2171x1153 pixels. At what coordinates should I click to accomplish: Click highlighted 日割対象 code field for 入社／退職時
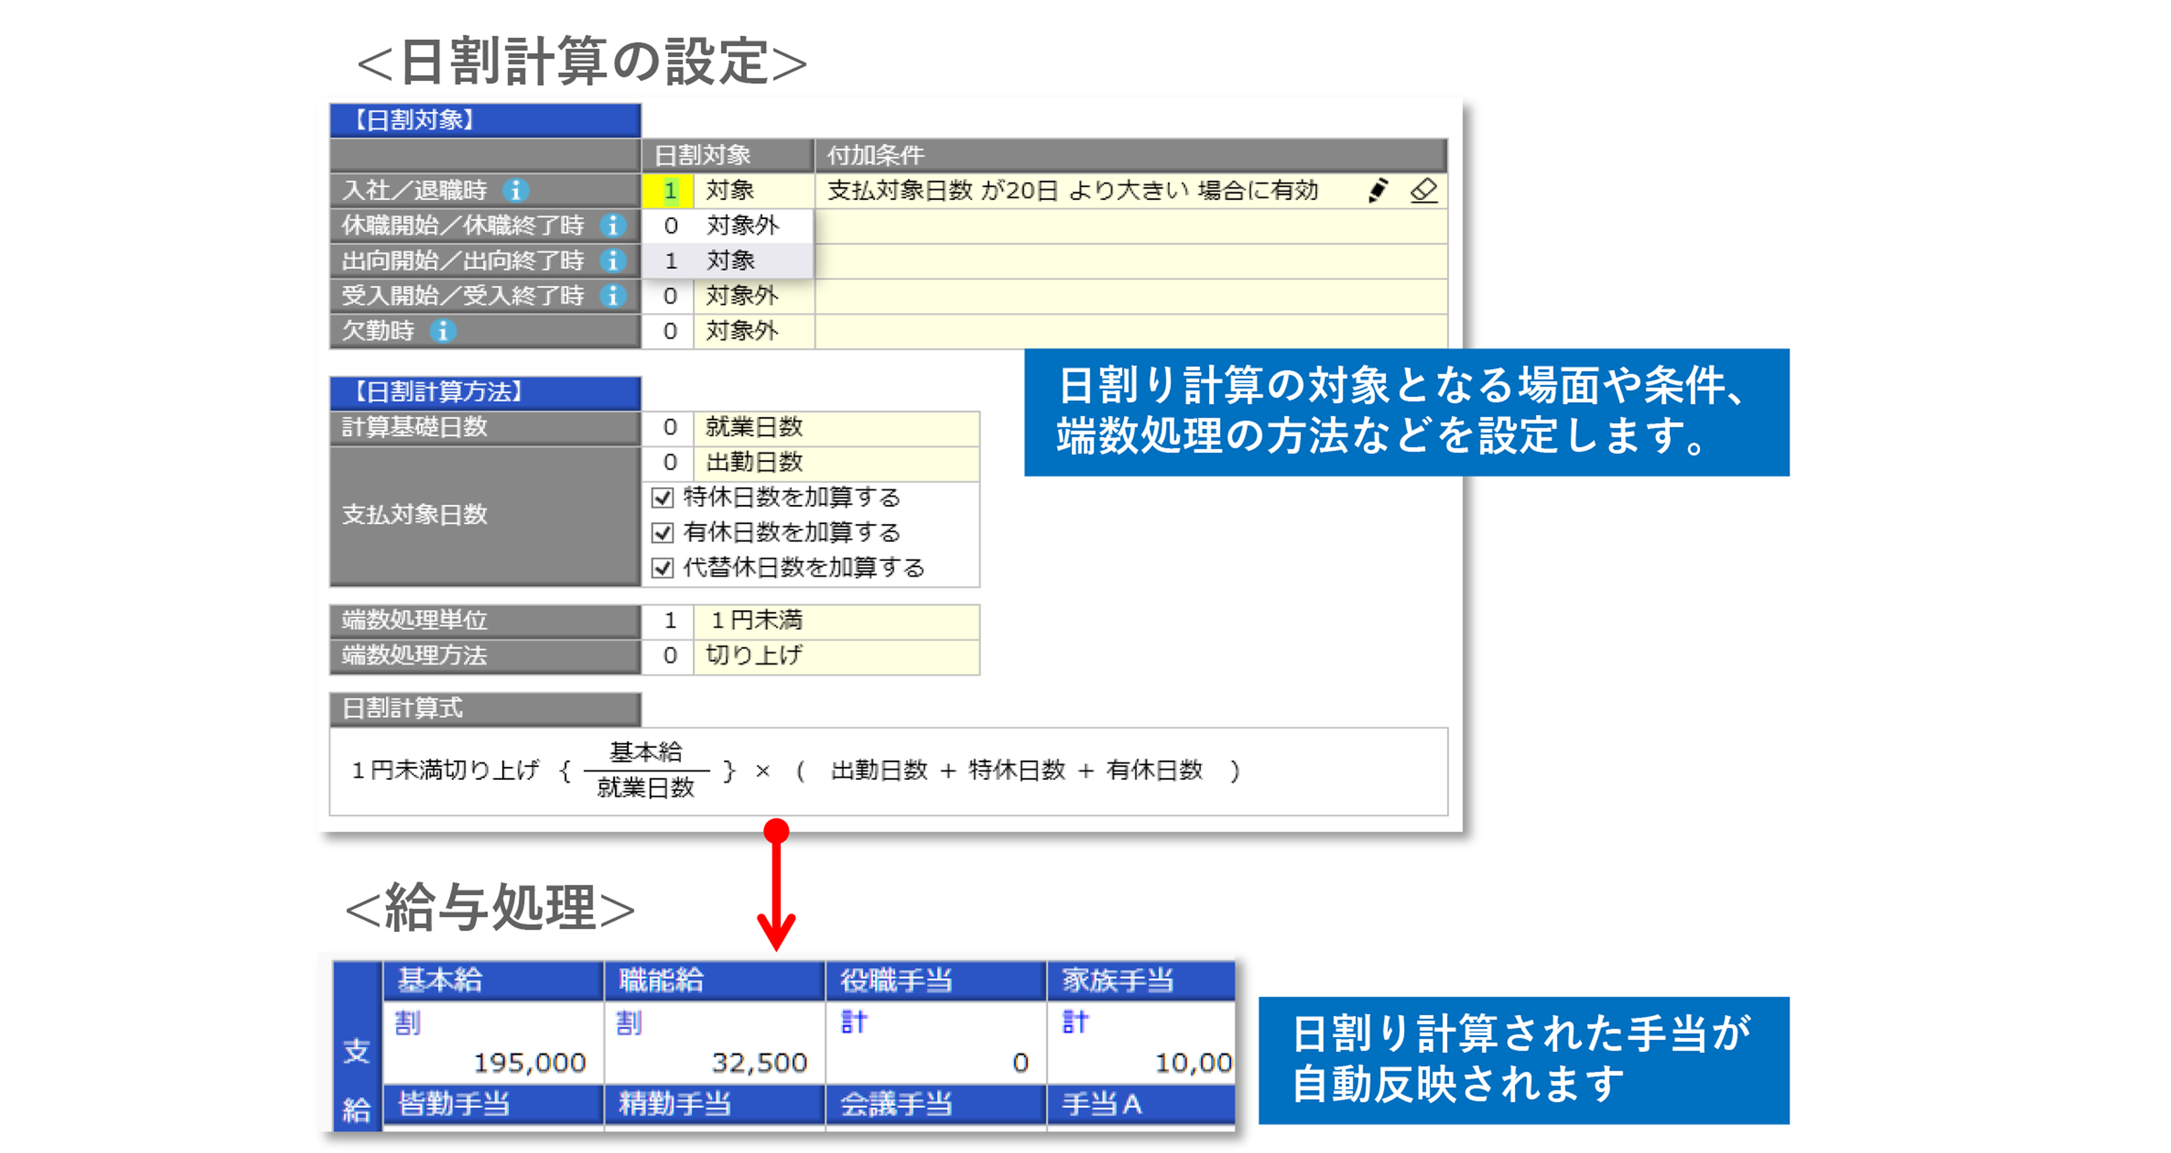point(668,191)
